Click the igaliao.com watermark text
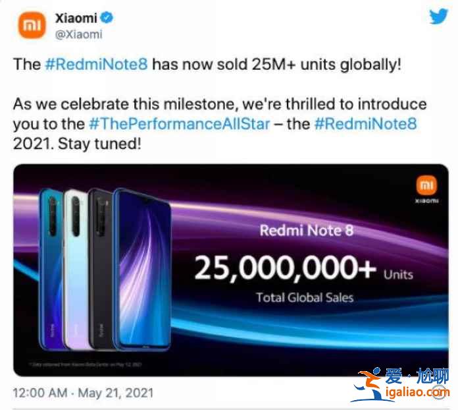The width and height of the screenshot is (458, 410). click(417, 392)
